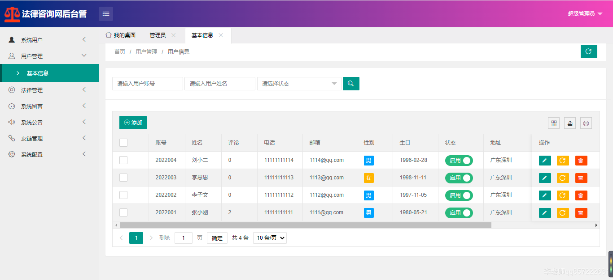Focus the 请输入用户账号 input field
The width and height of the screenshot is (613, 280).
(148, 84)
